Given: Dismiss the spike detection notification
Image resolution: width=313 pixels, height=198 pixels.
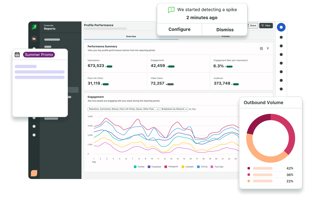Looking at the screenshot, I should click(x=225, y=29).
